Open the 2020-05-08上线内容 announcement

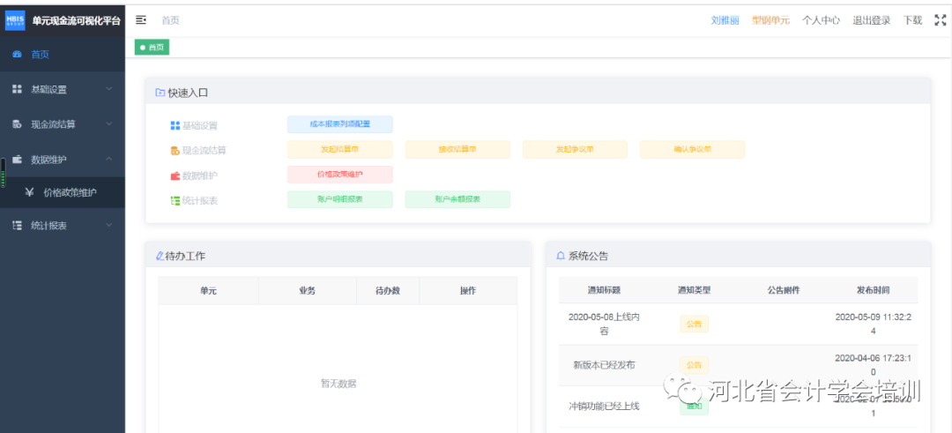click(x=604, y=325)
